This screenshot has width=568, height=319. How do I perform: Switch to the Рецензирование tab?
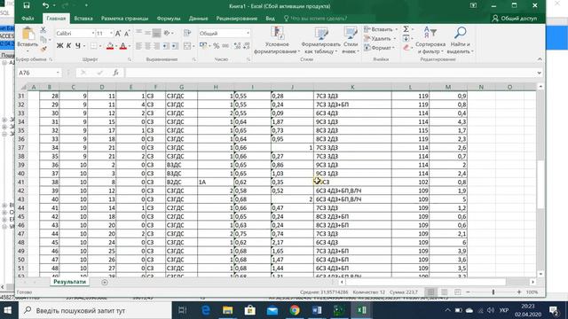point(237,19)
